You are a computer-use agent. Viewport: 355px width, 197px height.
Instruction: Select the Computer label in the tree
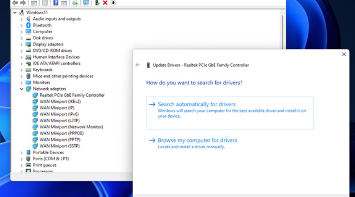click(43, 31)
